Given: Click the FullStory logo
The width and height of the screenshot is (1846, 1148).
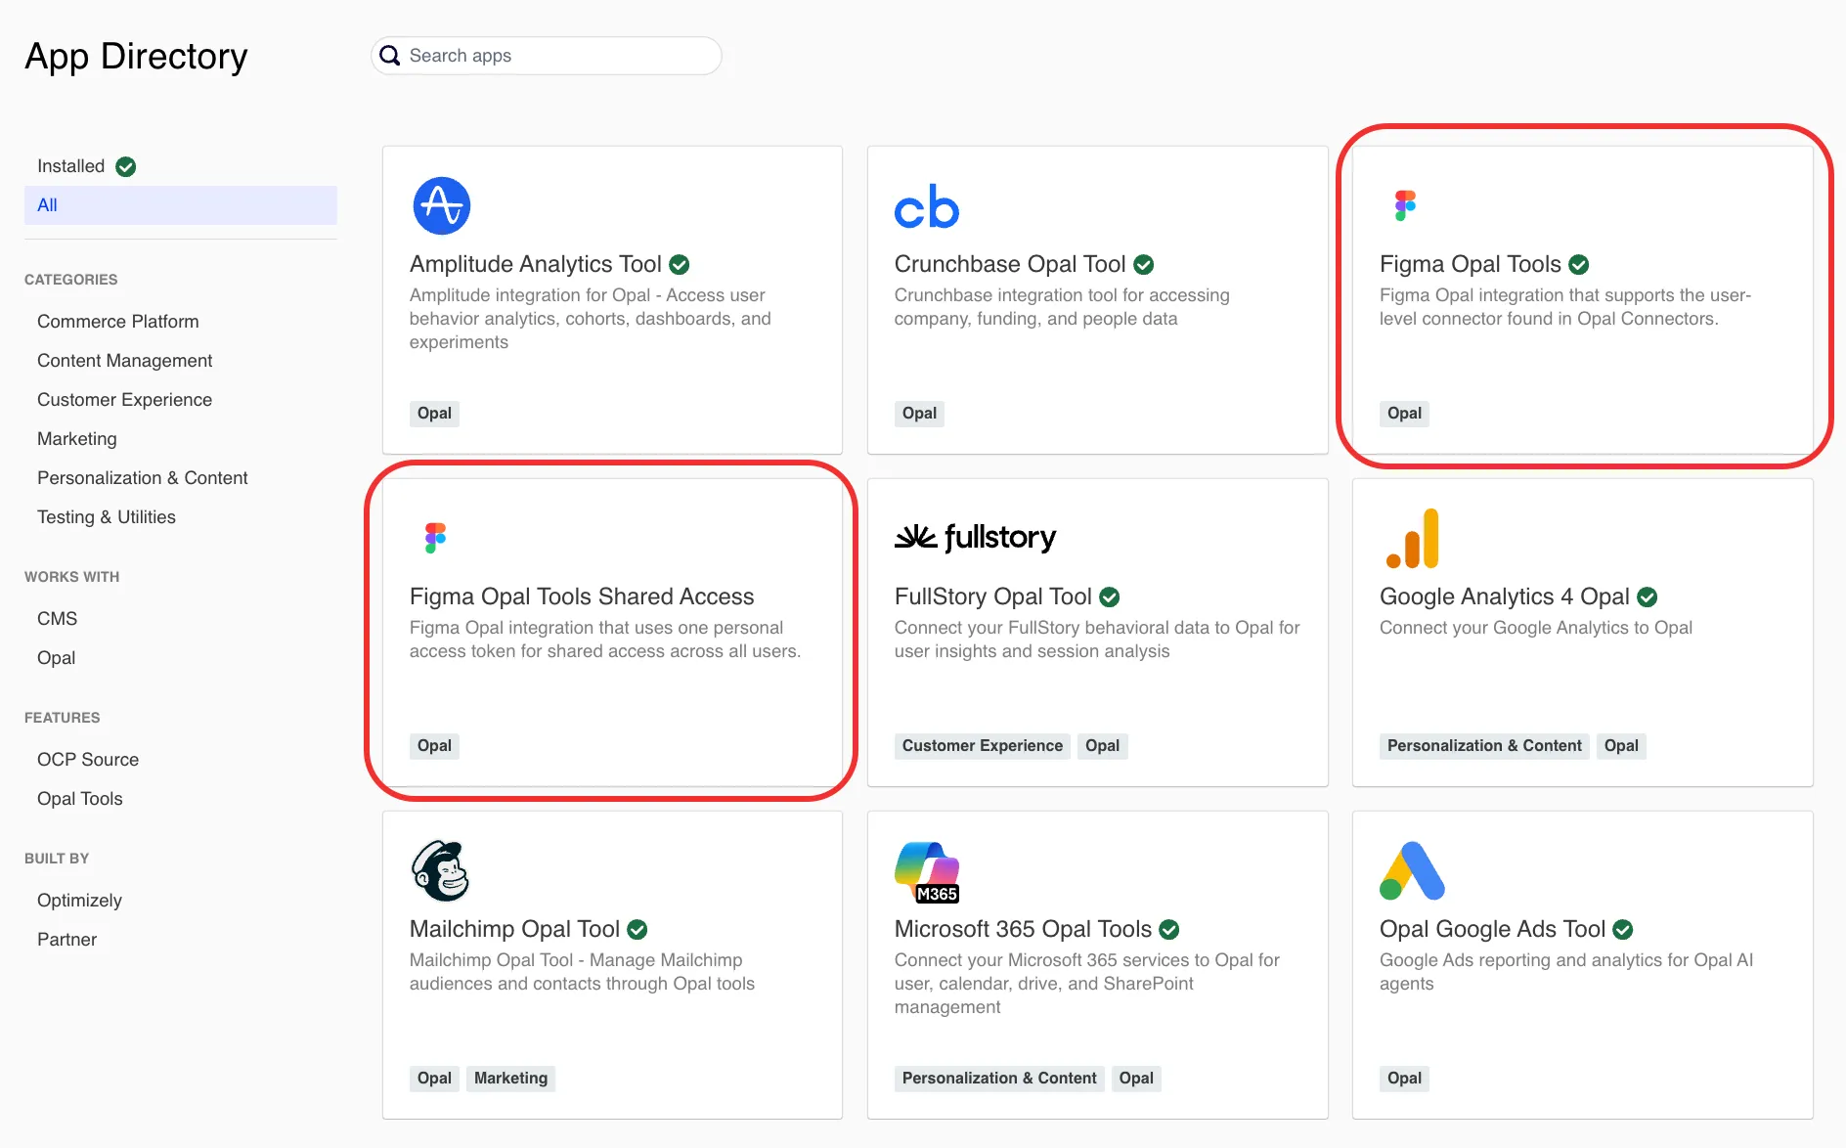Looking at the screenshot, I should tap(976, 537).
